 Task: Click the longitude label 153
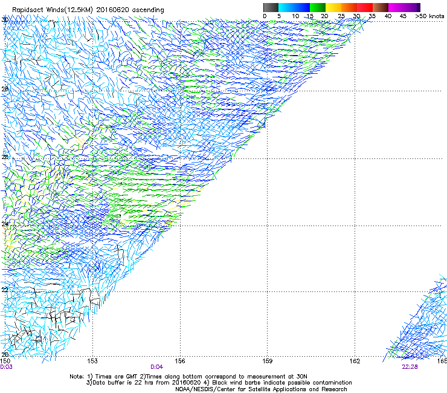92,361
